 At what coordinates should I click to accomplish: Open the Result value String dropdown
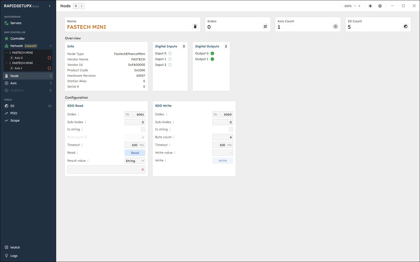[135, 161]
